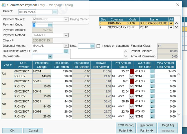Click the large note text area
Image resolution: width=187 pixels, height=134 pixels.
point(97,54)
